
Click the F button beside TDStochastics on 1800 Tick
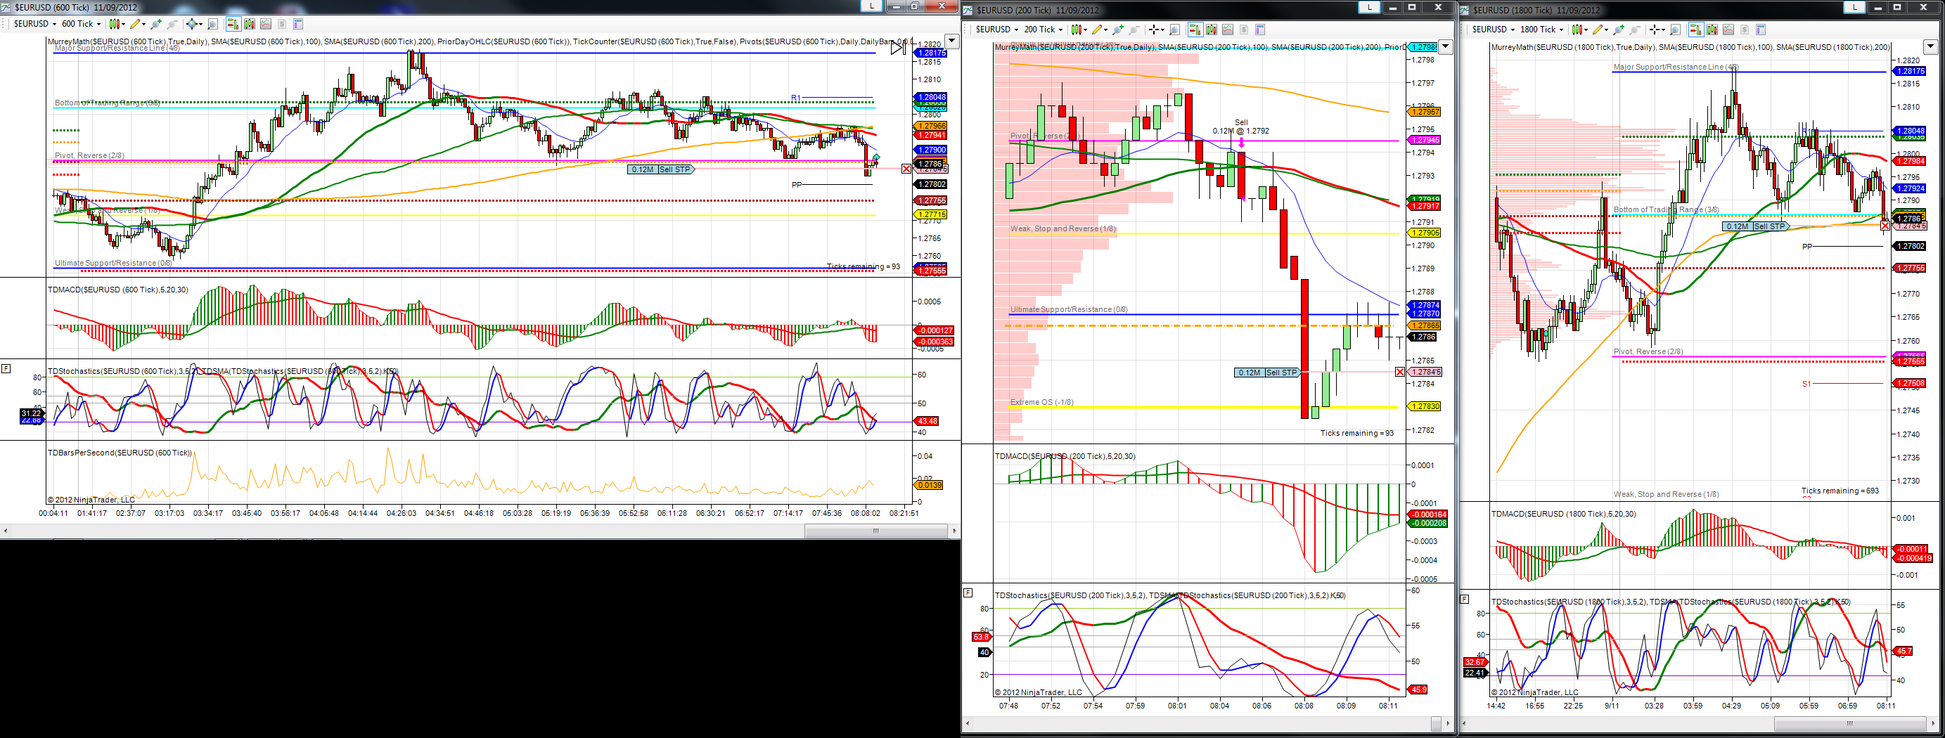(x=1464, y=599)
